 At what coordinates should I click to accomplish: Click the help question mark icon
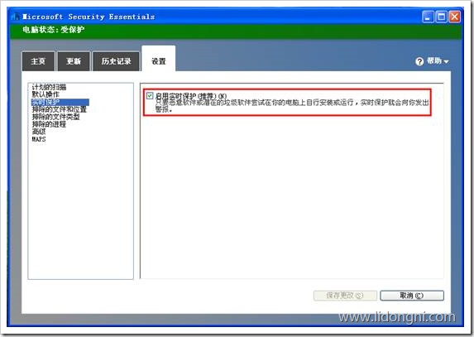419,61
